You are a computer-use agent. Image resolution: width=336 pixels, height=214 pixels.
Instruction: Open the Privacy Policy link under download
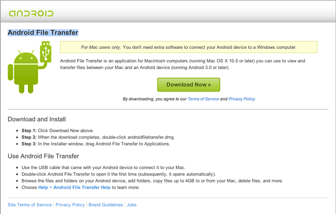[x=242, y=99]
